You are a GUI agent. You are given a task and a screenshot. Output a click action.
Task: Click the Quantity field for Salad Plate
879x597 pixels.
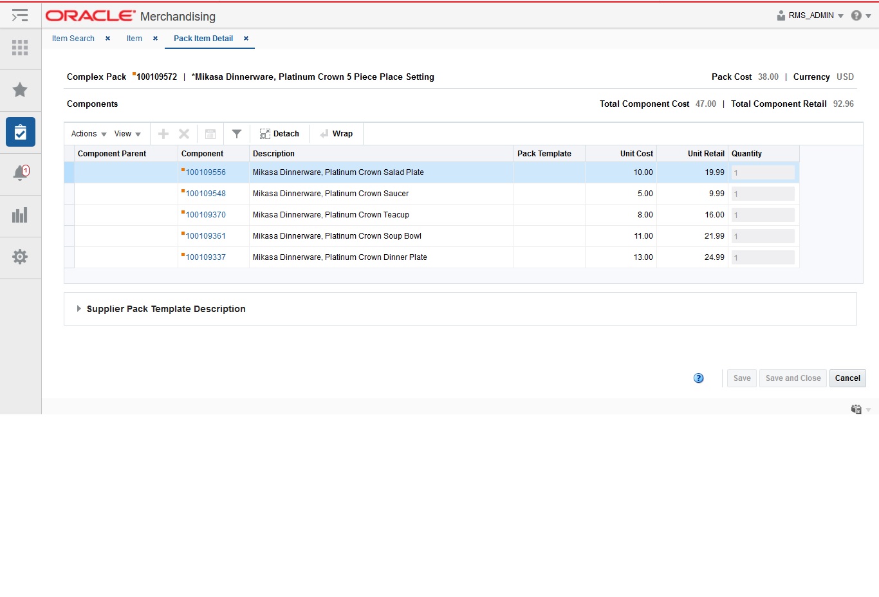pos(763,172)
